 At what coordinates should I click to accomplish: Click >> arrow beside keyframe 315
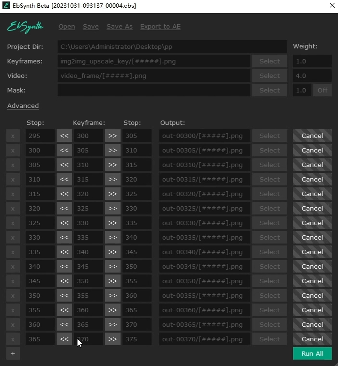click(x=113, y=179)
